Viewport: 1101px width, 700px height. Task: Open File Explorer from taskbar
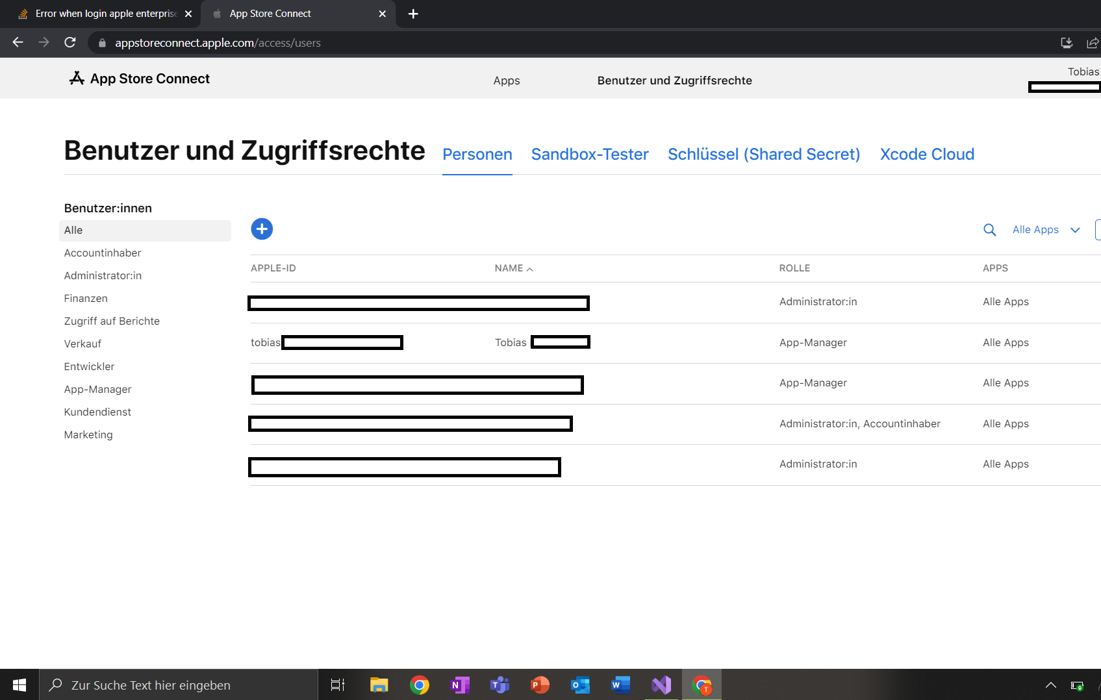(x=379, y=685)
